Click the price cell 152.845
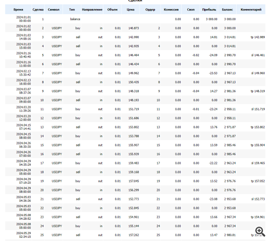The height and width of the screenshot is (241, 270). pyautogui.click(x=134, y=208)
